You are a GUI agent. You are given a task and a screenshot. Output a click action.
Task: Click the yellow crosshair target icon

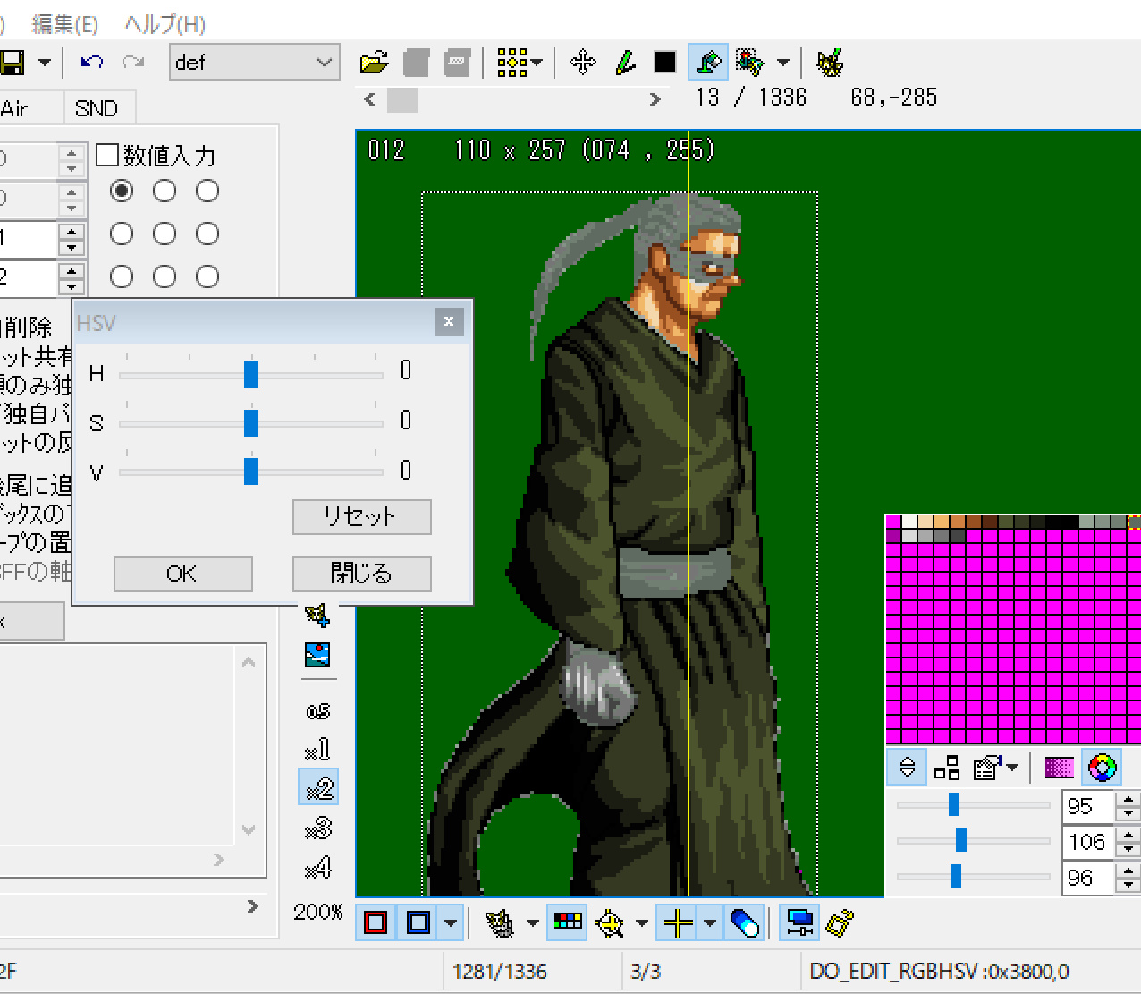pyautogui.click(x=610, y=922)
